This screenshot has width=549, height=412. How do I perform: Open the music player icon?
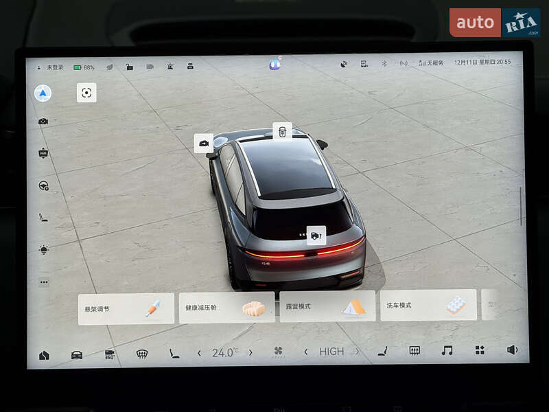tap(447, 351)
